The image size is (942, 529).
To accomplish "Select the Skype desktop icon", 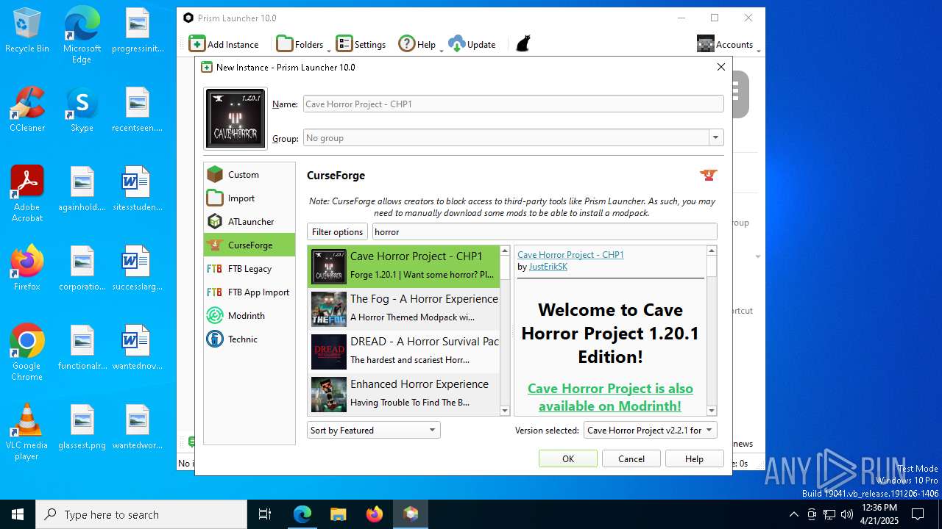I will coord(82,110).
